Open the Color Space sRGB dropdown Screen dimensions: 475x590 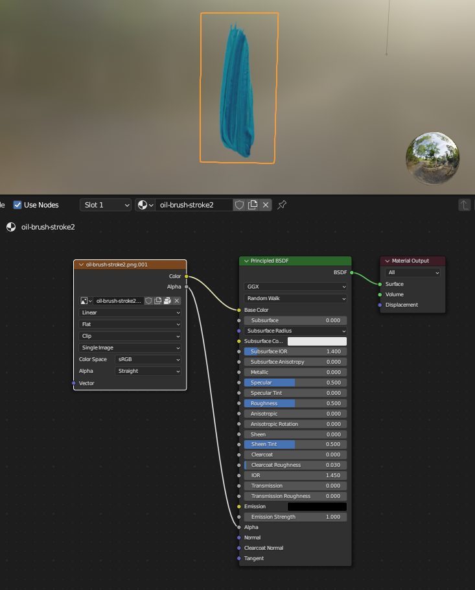point(148,359)
